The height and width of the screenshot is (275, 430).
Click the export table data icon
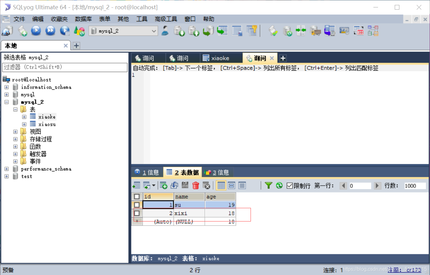[136, 185]
